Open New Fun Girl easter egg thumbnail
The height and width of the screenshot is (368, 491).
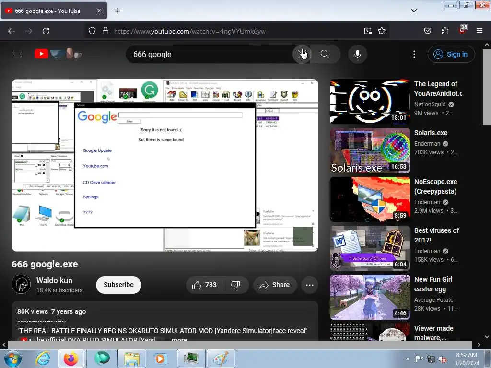[370, 297]
